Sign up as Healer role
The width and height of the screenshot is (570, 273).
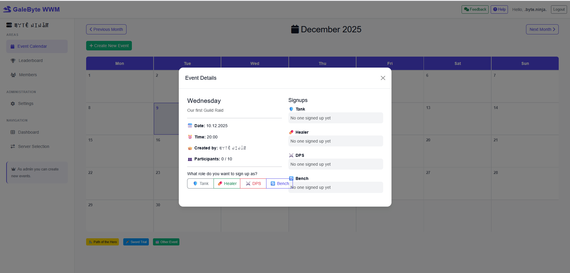coord(227,183)
